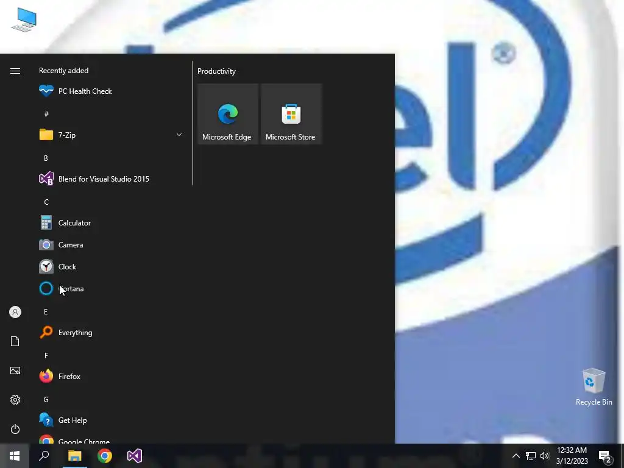Open File Explorer from taskbar

(74, 456)
